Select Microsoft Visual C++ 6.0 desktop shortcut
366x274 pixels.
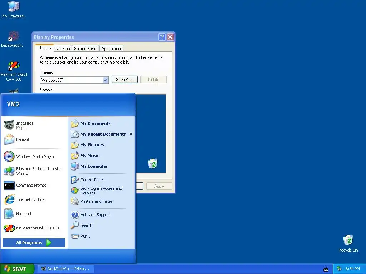14,71
